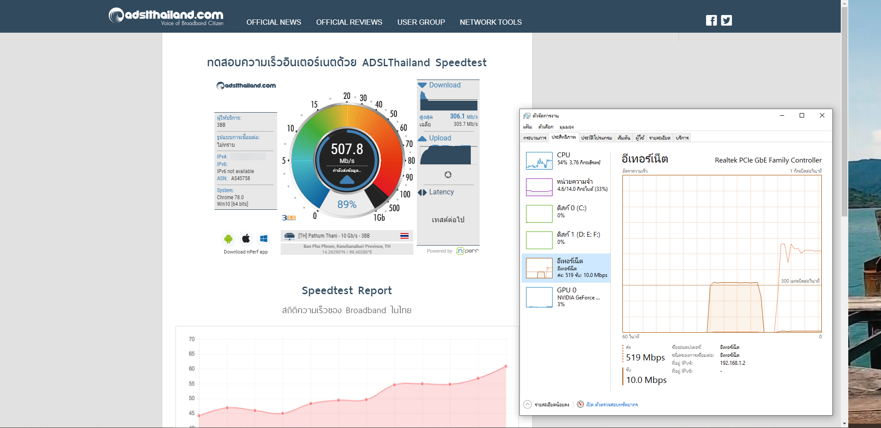Screen dimensions: 881x428
Task: Click the upload arrow inside the gauge
Action: click(x=347, y=179)
